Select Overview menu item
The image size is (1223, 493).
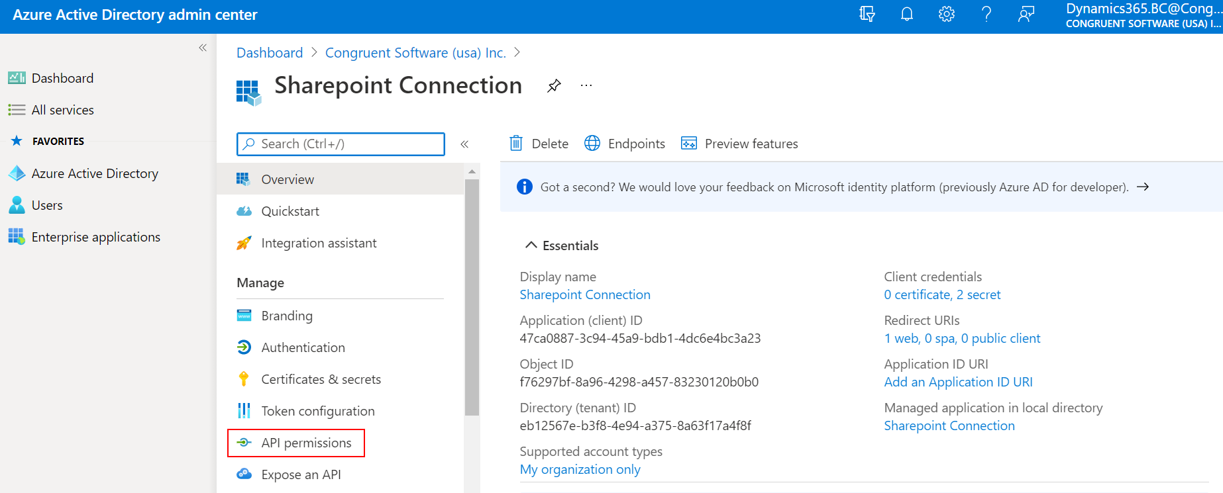[341, 179]
